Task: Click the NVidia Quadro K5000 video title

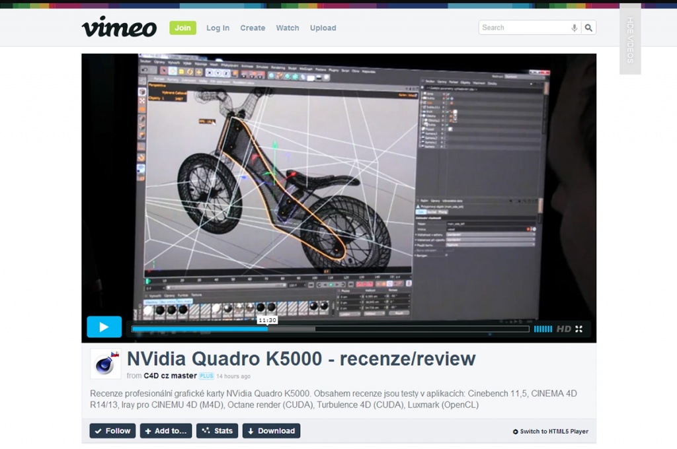Action: pos(301,359)
